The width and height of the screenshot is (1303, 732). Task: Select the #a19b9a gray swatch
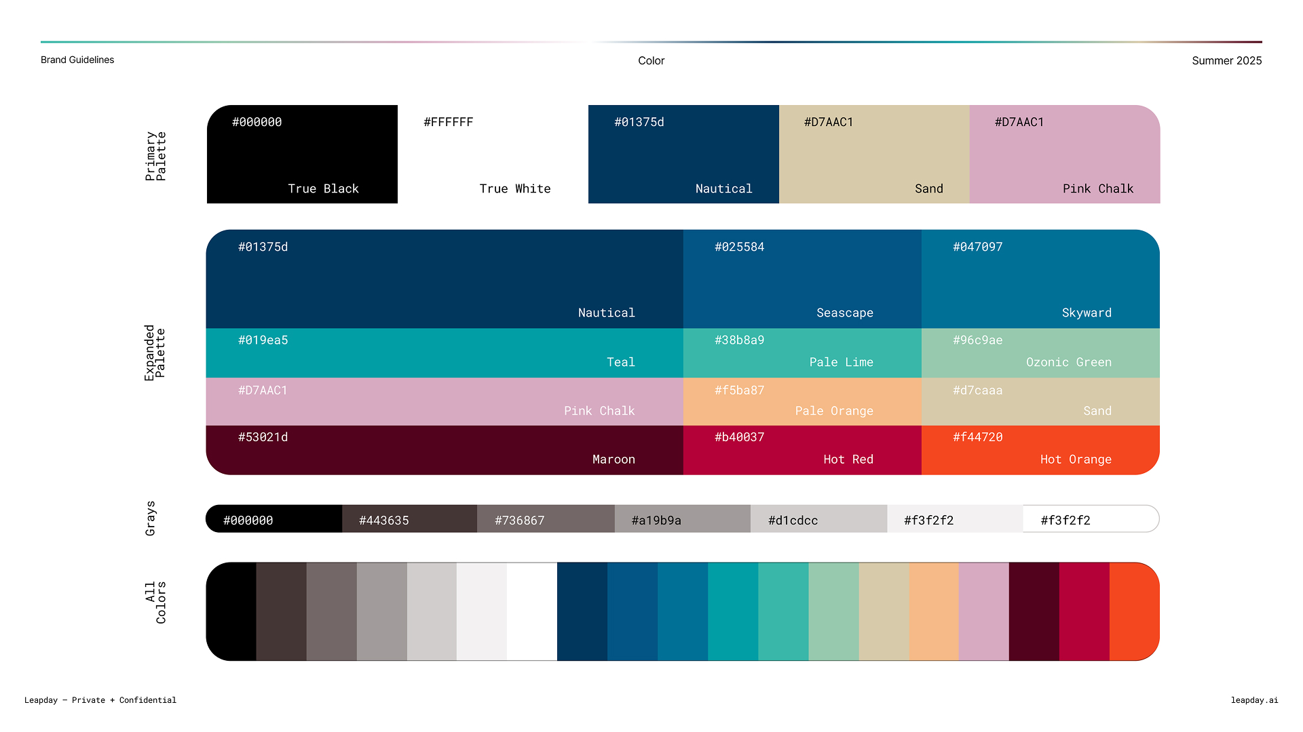(x=682, y=519)
